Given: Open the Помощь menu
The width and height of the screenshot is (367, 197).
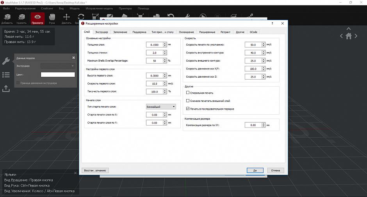Looking at the screenshot, I should pyautogui.click(x=143, y=9).
